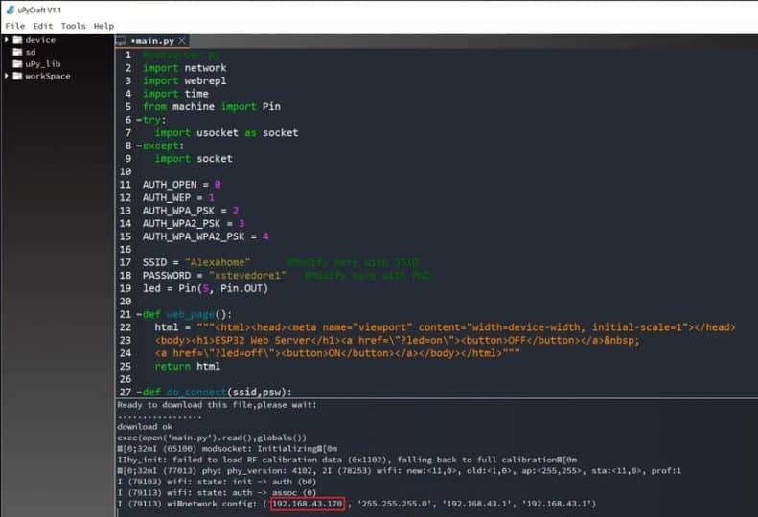Click the SSID "Alexahome" string
Screen dimensions: 758x517
click(x=218, y=262)
